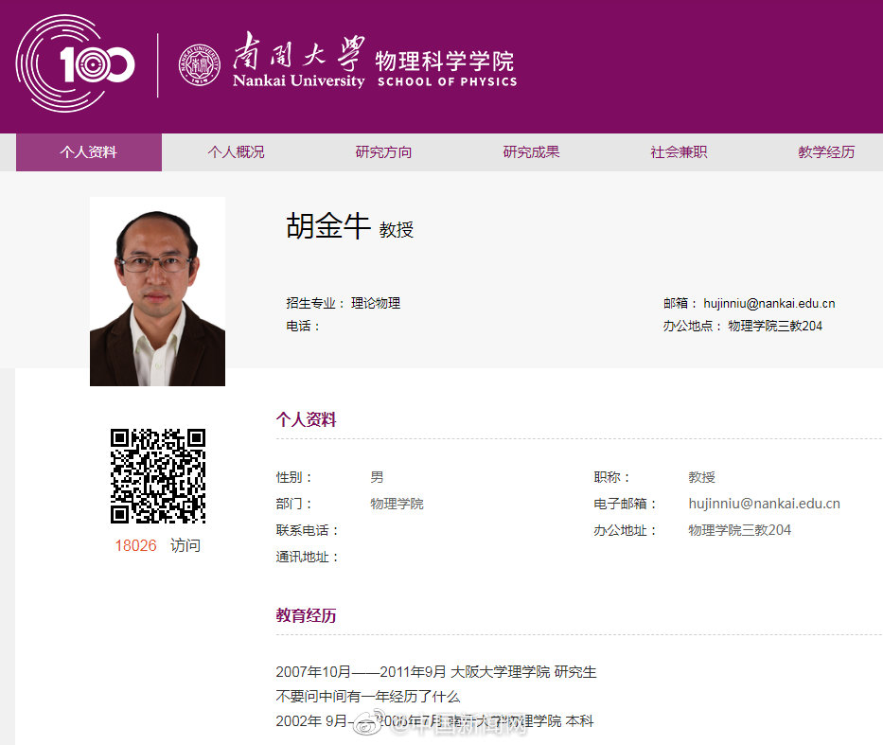Click the 通讯地址 label
The height and width of the screenshot is (745, 883).
(x=307, y=558)
